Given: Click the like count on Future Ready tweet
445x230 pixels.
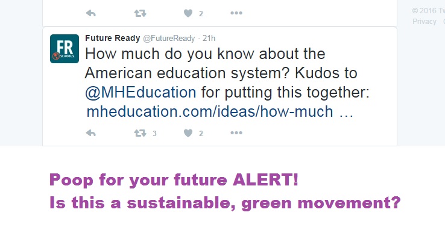Looking at the screenshot, I should (x=201, y=134).
